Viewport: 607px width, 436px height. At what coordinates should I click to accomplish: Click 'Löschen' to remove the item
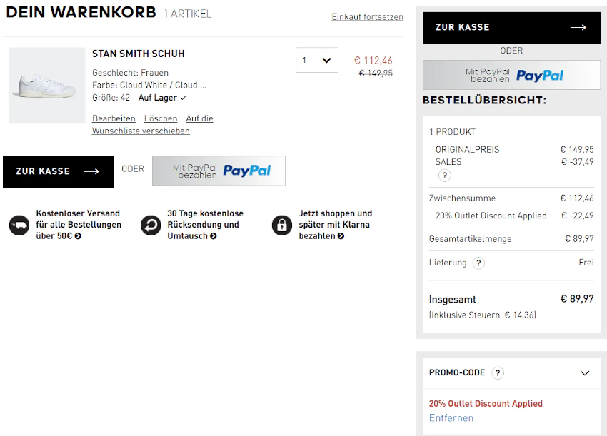[161, 118]
